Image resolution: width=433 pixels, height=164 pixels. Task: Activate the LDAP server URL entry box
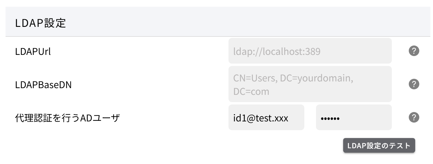310,51
